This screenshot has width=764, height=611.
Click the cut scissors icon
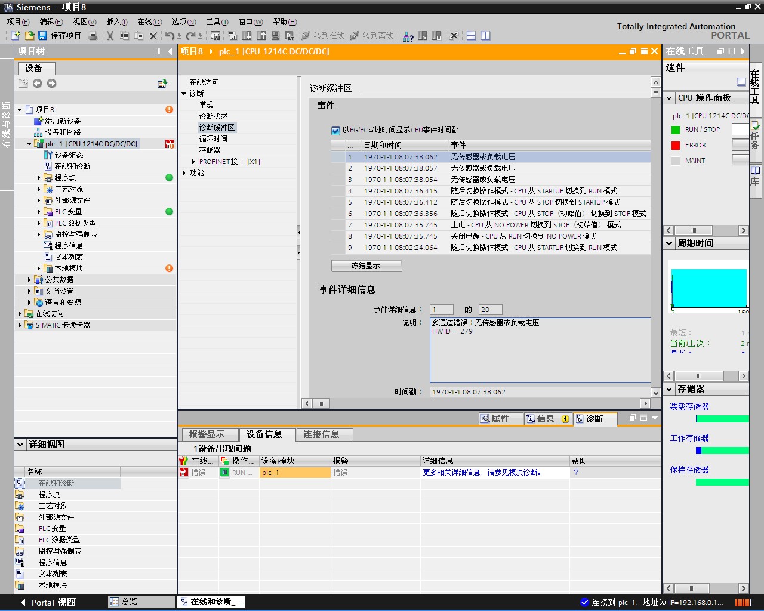[110, 36]
